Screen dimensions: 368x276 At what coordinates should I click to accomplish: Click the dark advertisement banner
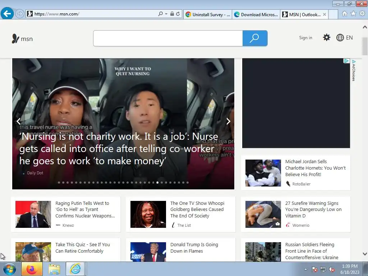[x=296, y=103]
